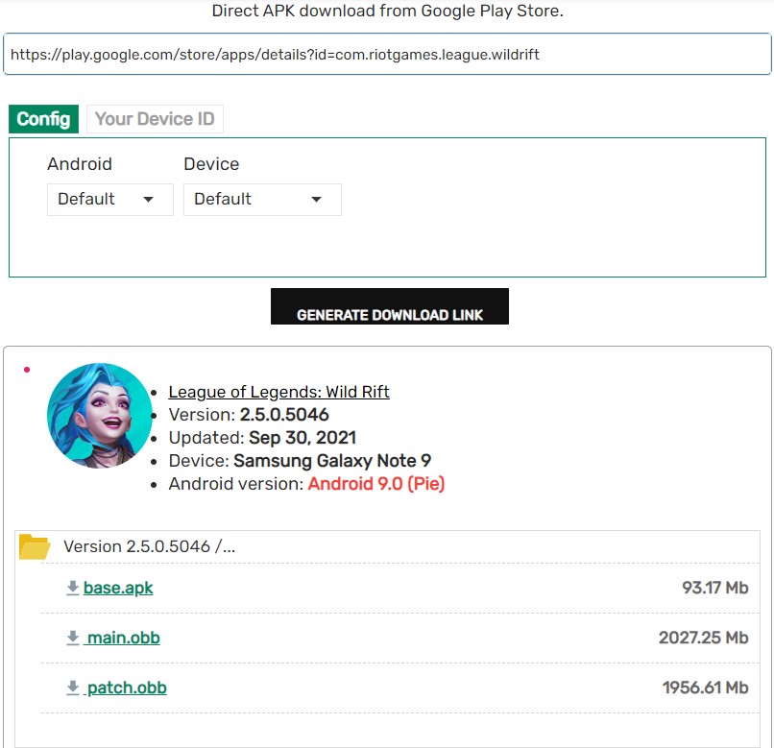The image size is (774, 748).
Task: Select the version number 2.5.0.5046 in details
Action: (x=284, y=414)
